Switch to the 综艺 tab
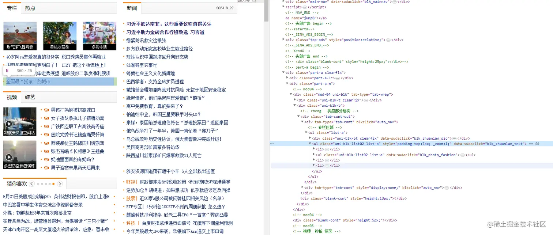This screenshot has height=235, width=553. 30,97
